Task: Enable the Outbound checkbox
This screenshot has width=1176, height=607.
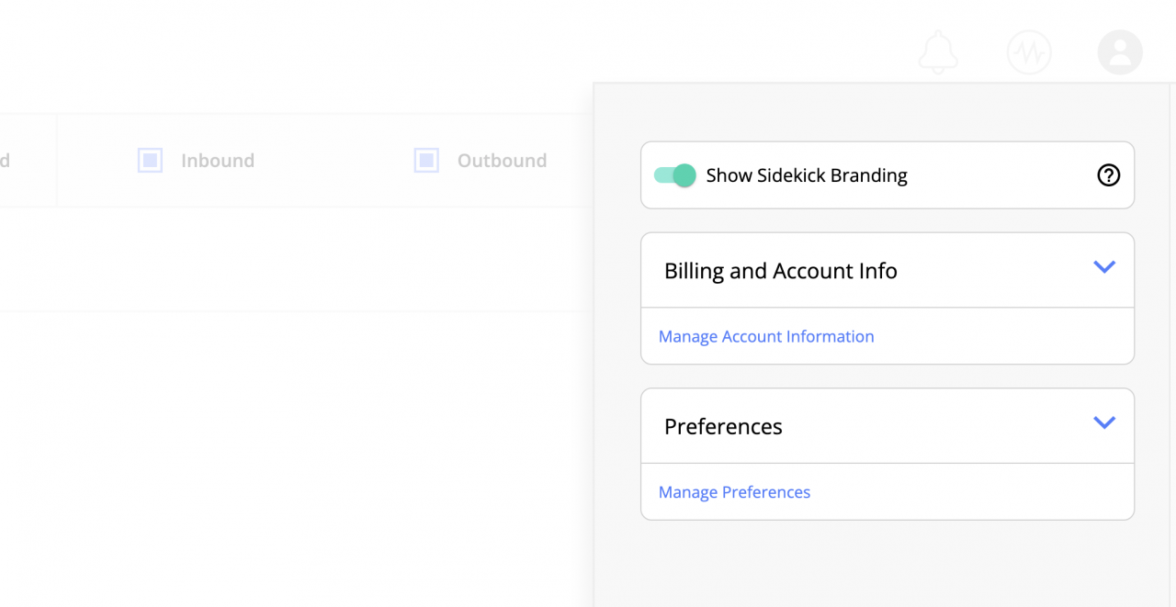Action: (x=425, y=160)
